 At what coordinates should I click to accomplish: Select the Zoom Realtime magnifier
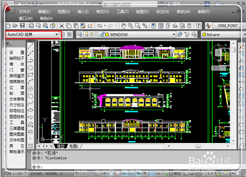130,26
